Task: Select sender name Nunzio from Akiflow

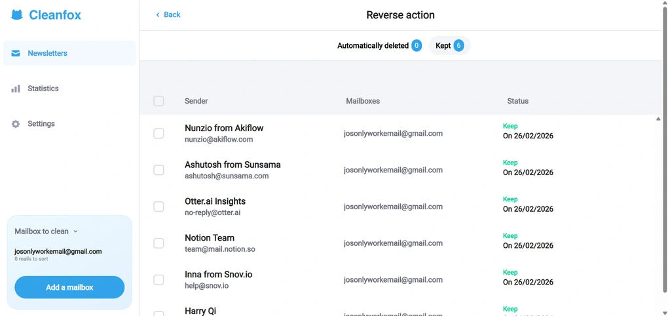Action: click(224, 128)
